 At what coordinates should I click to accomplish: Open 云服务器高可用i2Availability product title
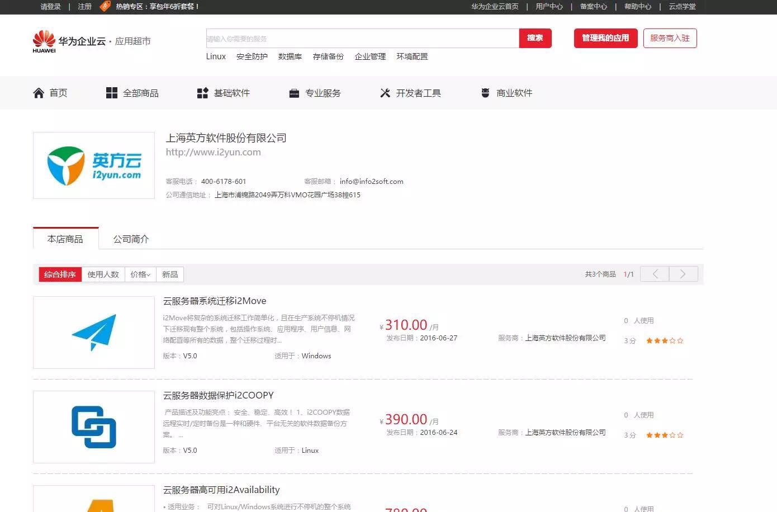tap(221, 490)
